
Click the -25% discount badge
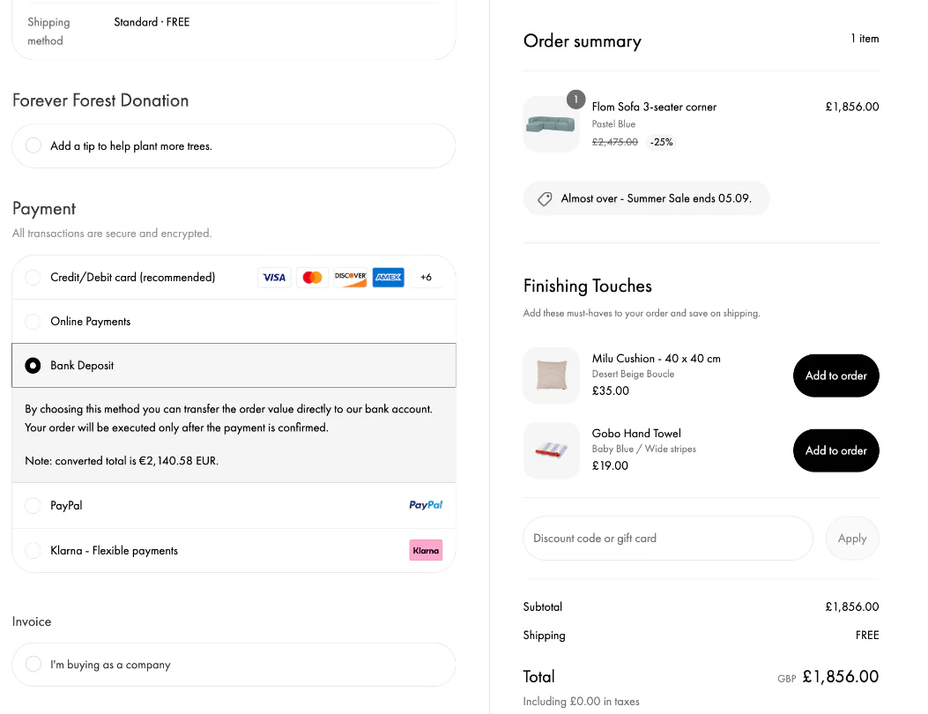click(x=661, y=142)
